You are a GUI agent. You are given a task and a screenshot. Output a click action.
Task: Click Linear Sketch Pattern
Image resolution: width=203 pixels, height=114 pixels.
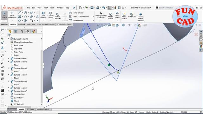click(79, 16)
